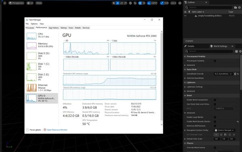The height and width of the screenshot is (152, 242).
Task: Open the Details tab in Task Manager
Action: 78,28
